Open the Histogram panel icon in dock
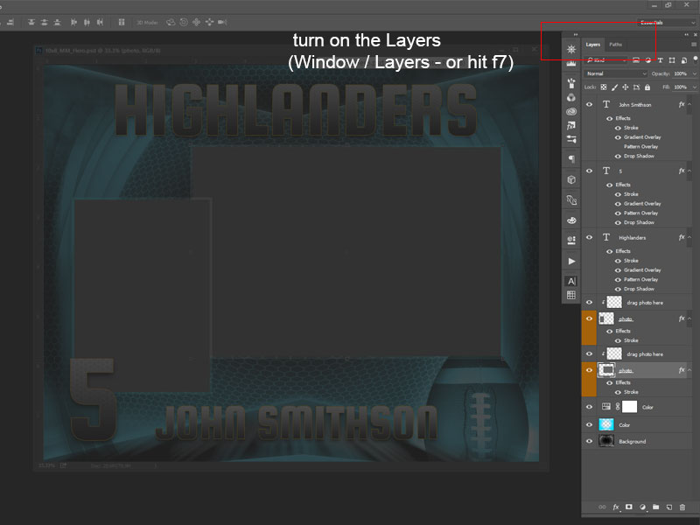700x525 pixels. pyautogui.click(x=571, y=64)
